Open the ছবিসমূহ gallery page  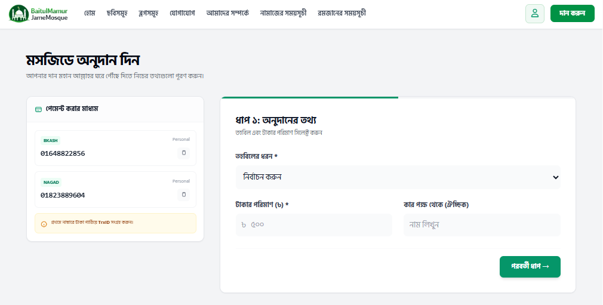116,13
